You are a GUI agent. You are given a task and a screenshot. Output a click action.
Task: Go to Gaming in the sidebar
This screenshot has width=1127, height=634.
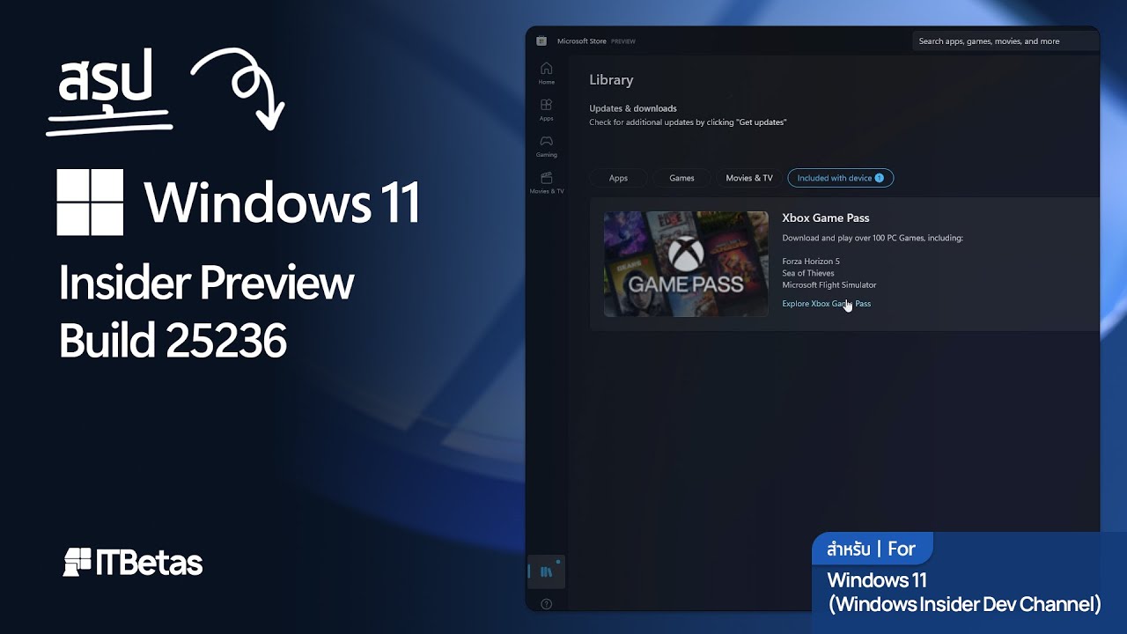pyautogui.click(x=546, y=146)
